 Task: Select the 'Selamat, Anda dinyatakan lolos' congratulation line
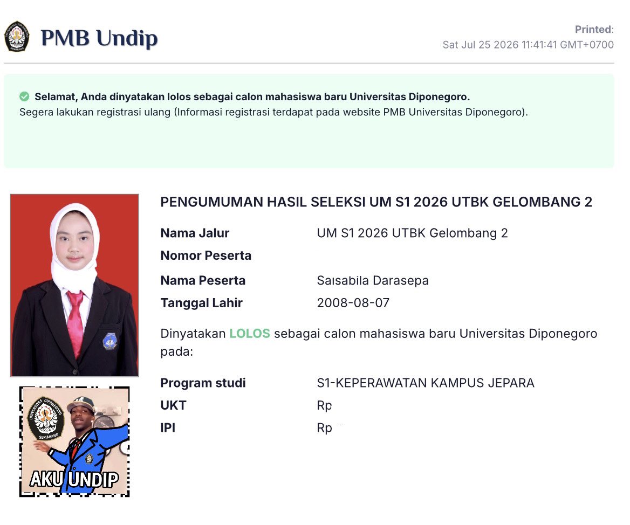(252, 96)
